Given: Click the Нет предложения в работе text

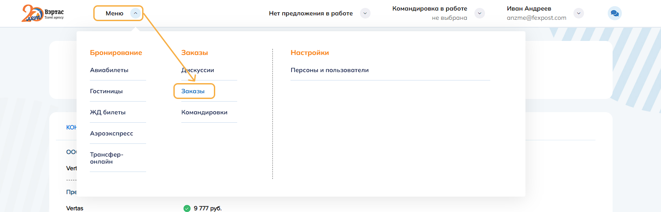Looking at the screenshot, I should click(311, 13).
